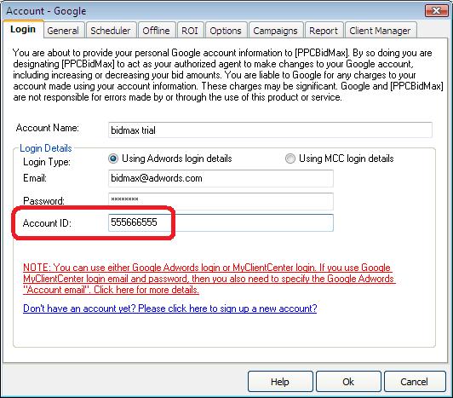The width and height of the screenshot is (453, 398).
Task: Select the ROI tab
Action: [x=191, y=31]
